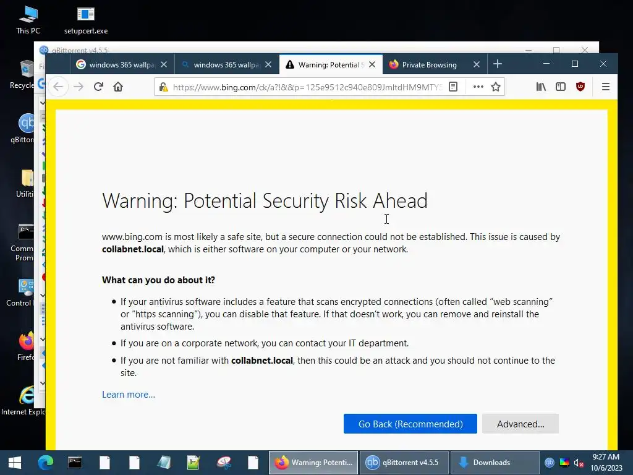Click Firefox Warning taskbar button
Image resolution: width=633 pixels, height=475 pixels.
click(x=313, y=463)
